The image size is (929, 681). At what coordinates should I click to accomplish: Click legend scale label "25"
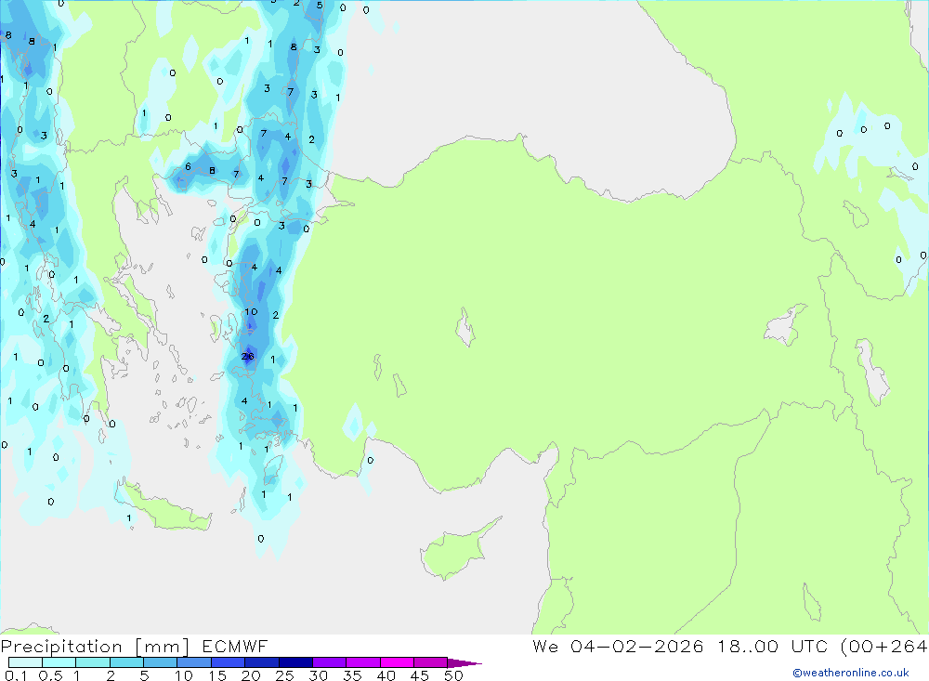click(x=285, y=675)
